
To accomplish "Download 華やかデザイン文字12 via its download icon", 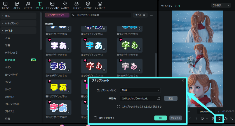I will [x=68, y=49].
